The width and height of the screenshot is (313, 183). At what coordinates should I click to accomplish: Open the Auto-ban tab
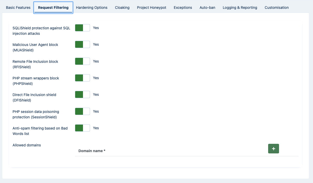pyautogui.click(x=207, y=8)
